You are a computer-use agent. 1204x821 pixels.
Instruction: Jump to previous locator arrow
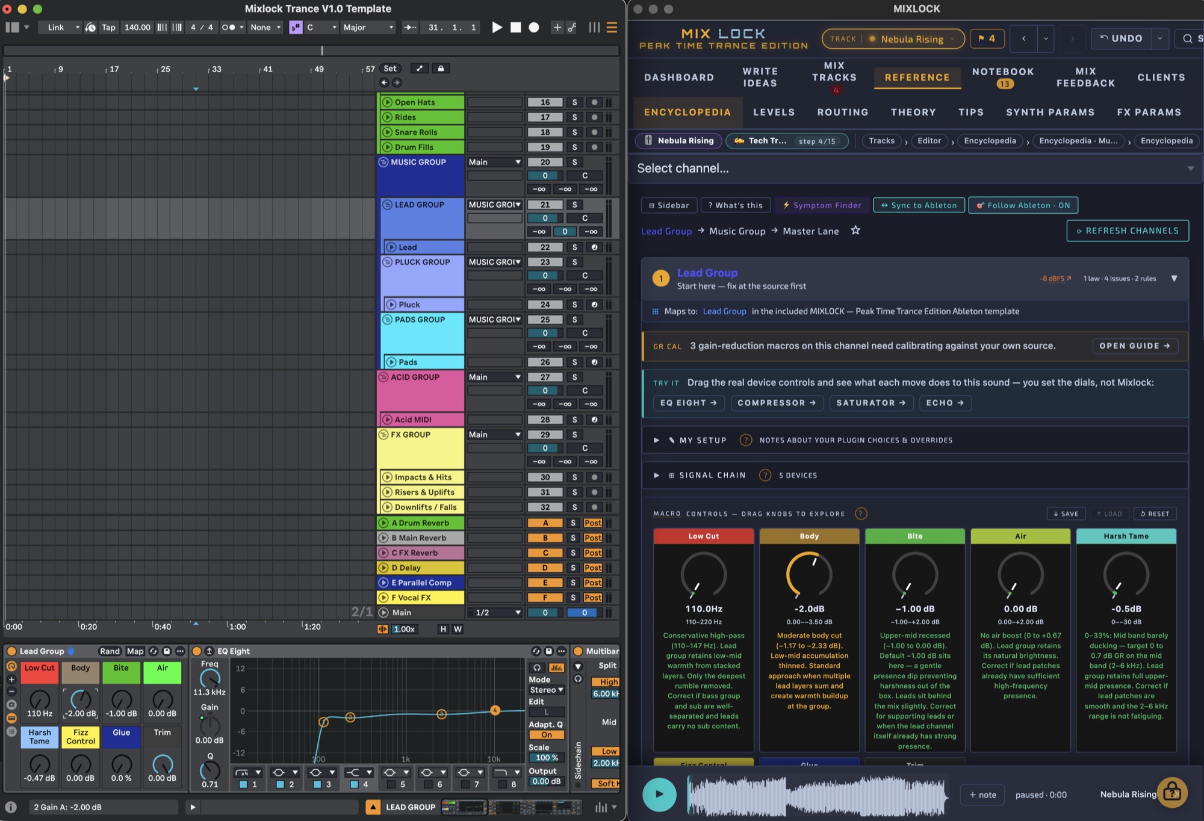coord(384,82)
